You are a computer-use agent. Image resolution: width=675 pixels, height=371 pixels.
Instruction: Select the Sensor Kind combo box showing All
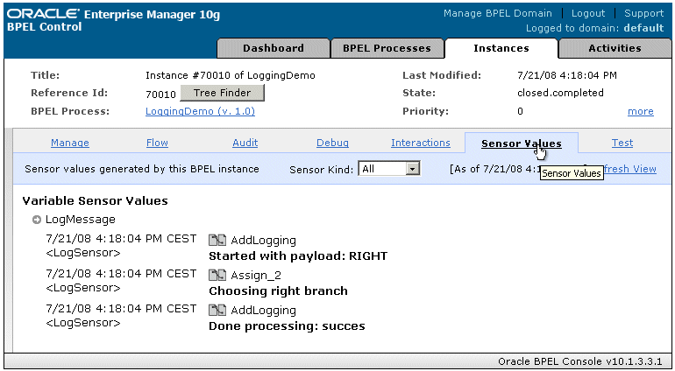click(389, 169)
